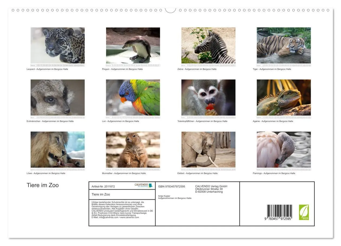This screenshot has height=246, width=341.
Task: Click the info@calvendo.com email line
Action: click(x=115, y=217)
